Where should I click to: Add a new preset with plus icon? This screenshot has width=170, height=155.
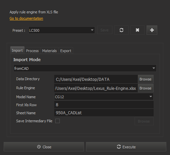pos(152,30)
